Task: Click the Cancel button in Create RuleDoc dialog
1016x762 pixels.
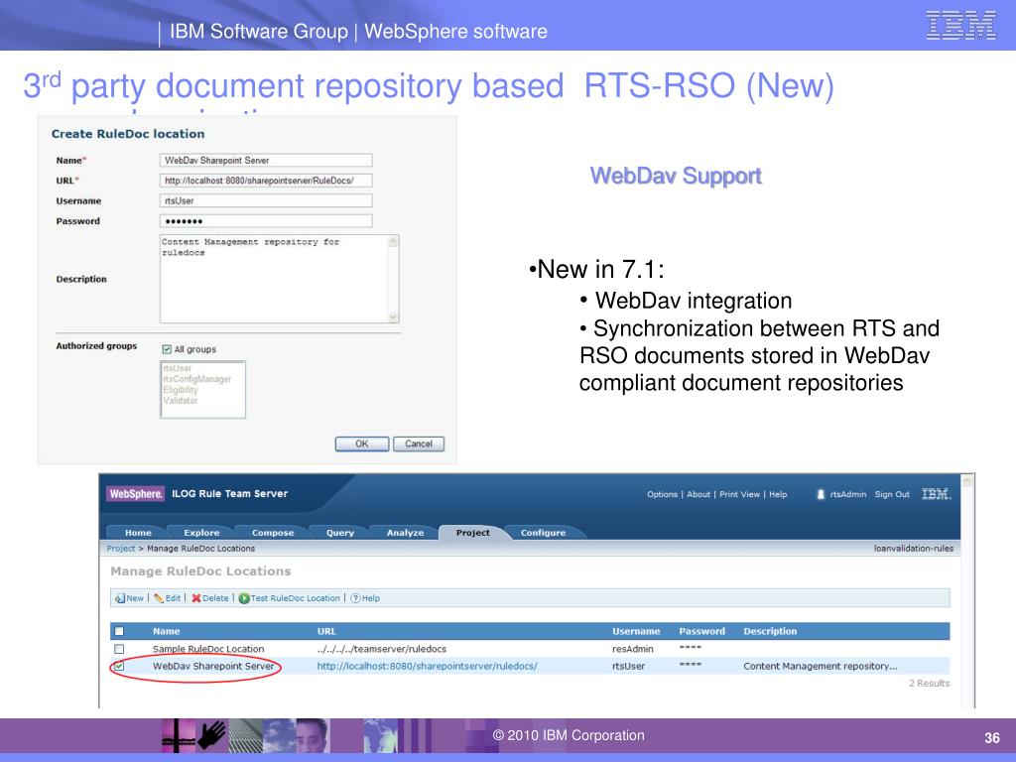Action: click(x=419, y=444)
